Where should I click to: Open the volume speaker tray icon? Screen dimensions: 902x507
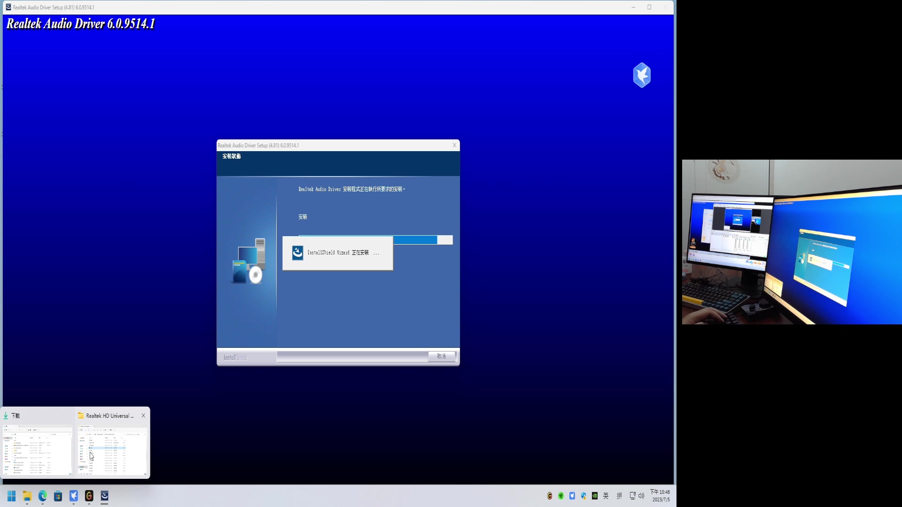coord(641,496)
